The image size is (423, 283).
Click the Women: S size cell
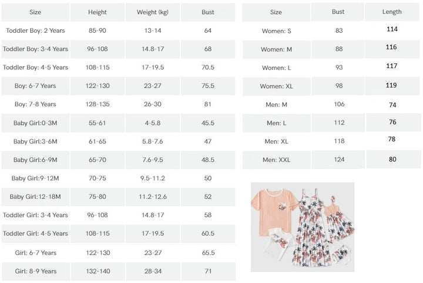click(276, 31)
